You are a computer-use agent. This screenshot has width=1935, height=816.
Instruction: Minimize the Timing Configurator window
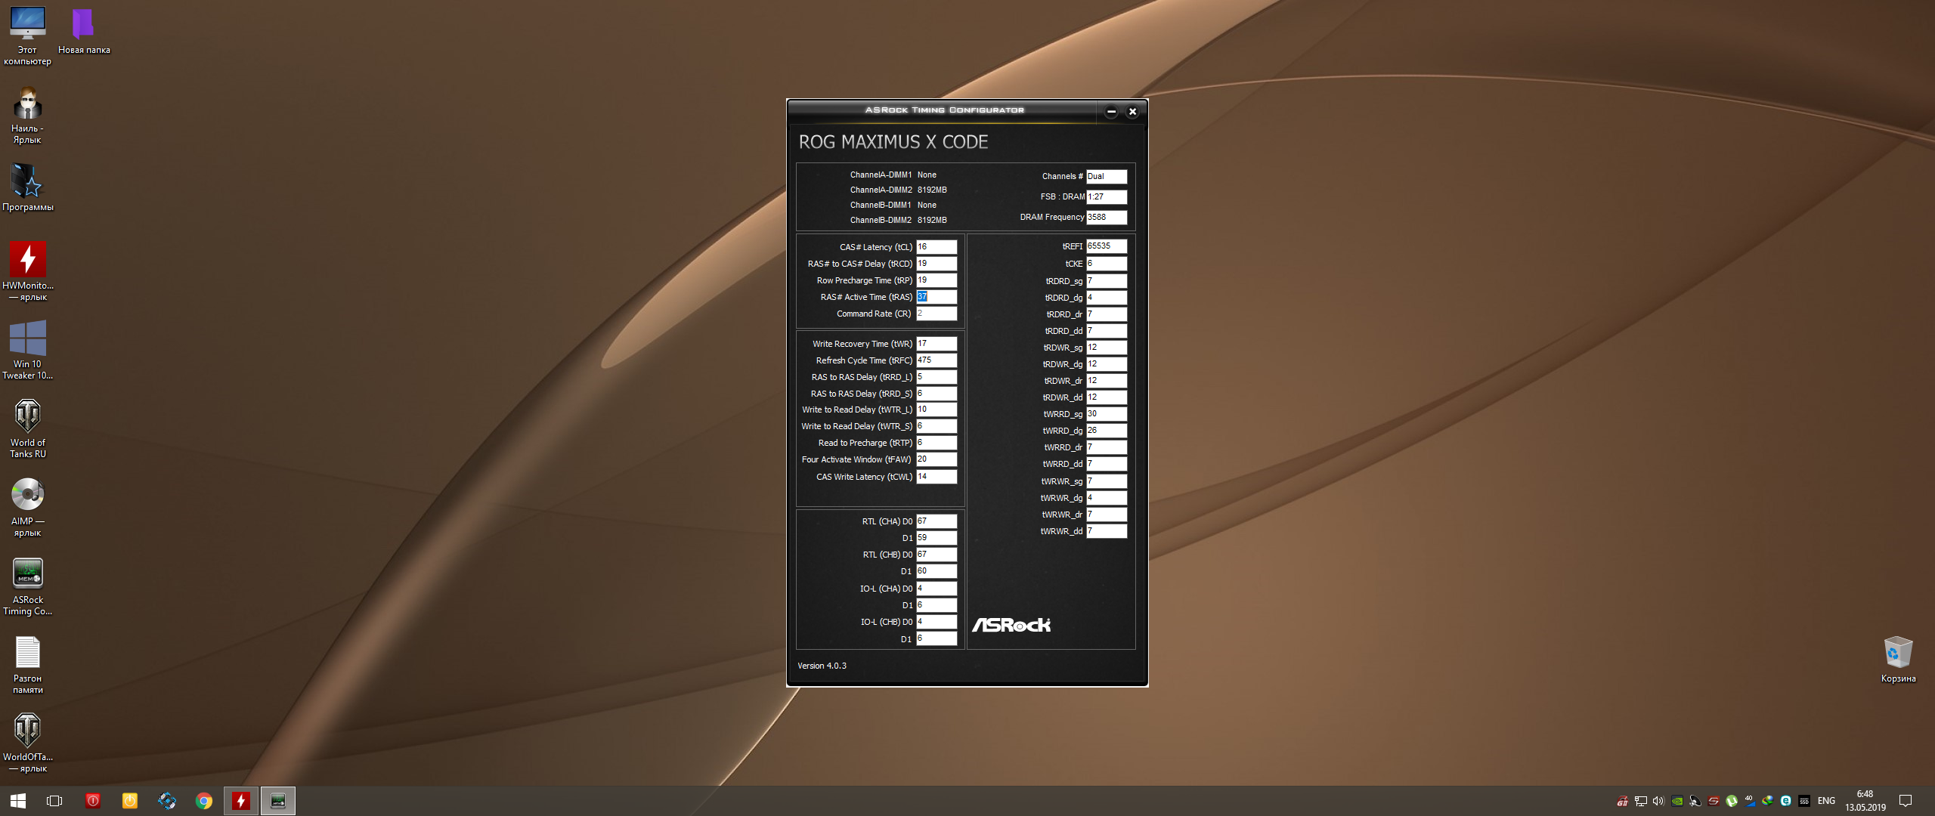[1111, 112]
